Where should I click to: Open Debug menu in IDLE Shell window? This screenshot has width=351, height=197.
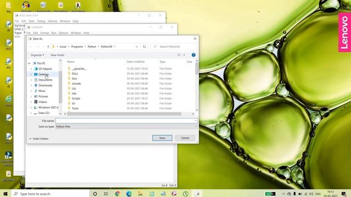pyautogui.click(x=41, y=21)
